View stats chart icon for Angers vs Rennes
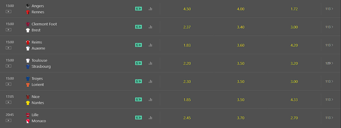Image resolution: width=341 pixels, height=128 pixels. 150,9
